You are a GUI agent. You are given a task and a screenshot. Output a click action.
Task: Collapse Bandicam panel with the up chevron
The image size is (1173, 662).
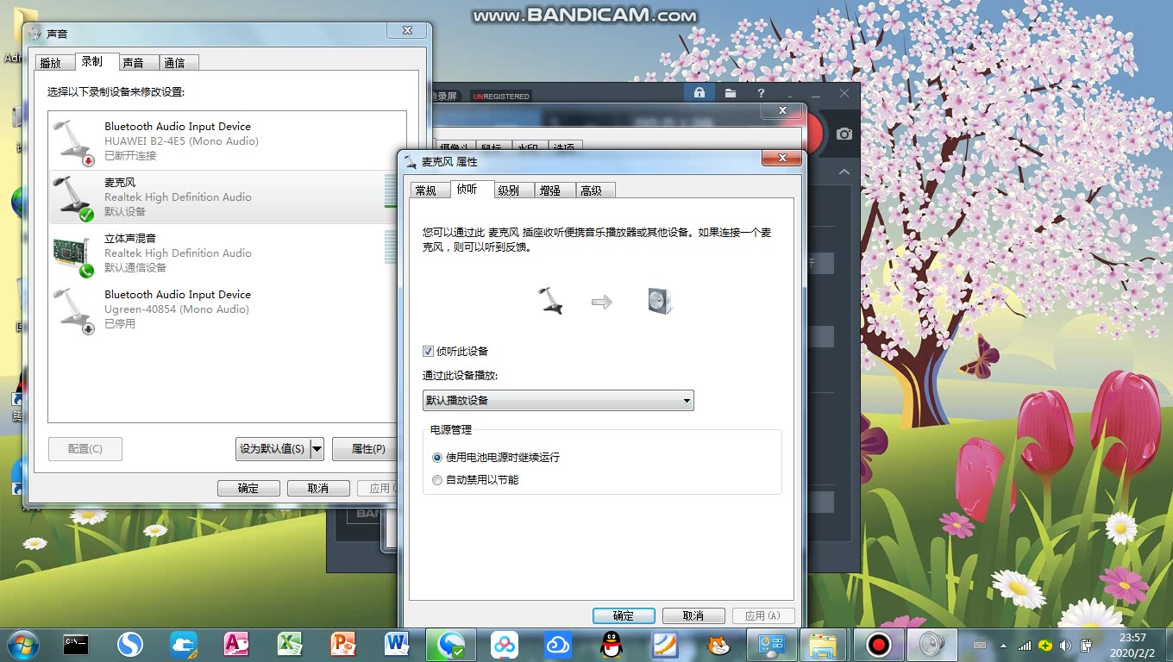pyautogui.click(x=844, y=172)
